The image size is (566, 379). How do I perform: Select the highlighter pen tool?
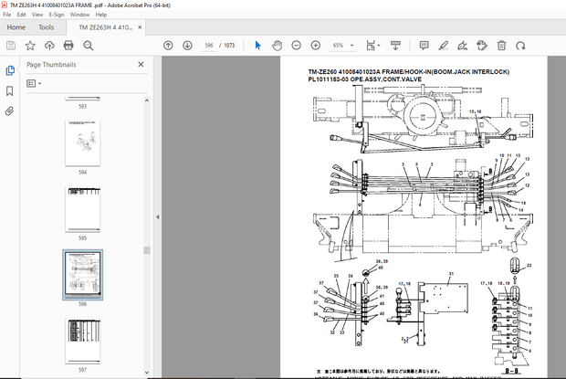[444, 46]
